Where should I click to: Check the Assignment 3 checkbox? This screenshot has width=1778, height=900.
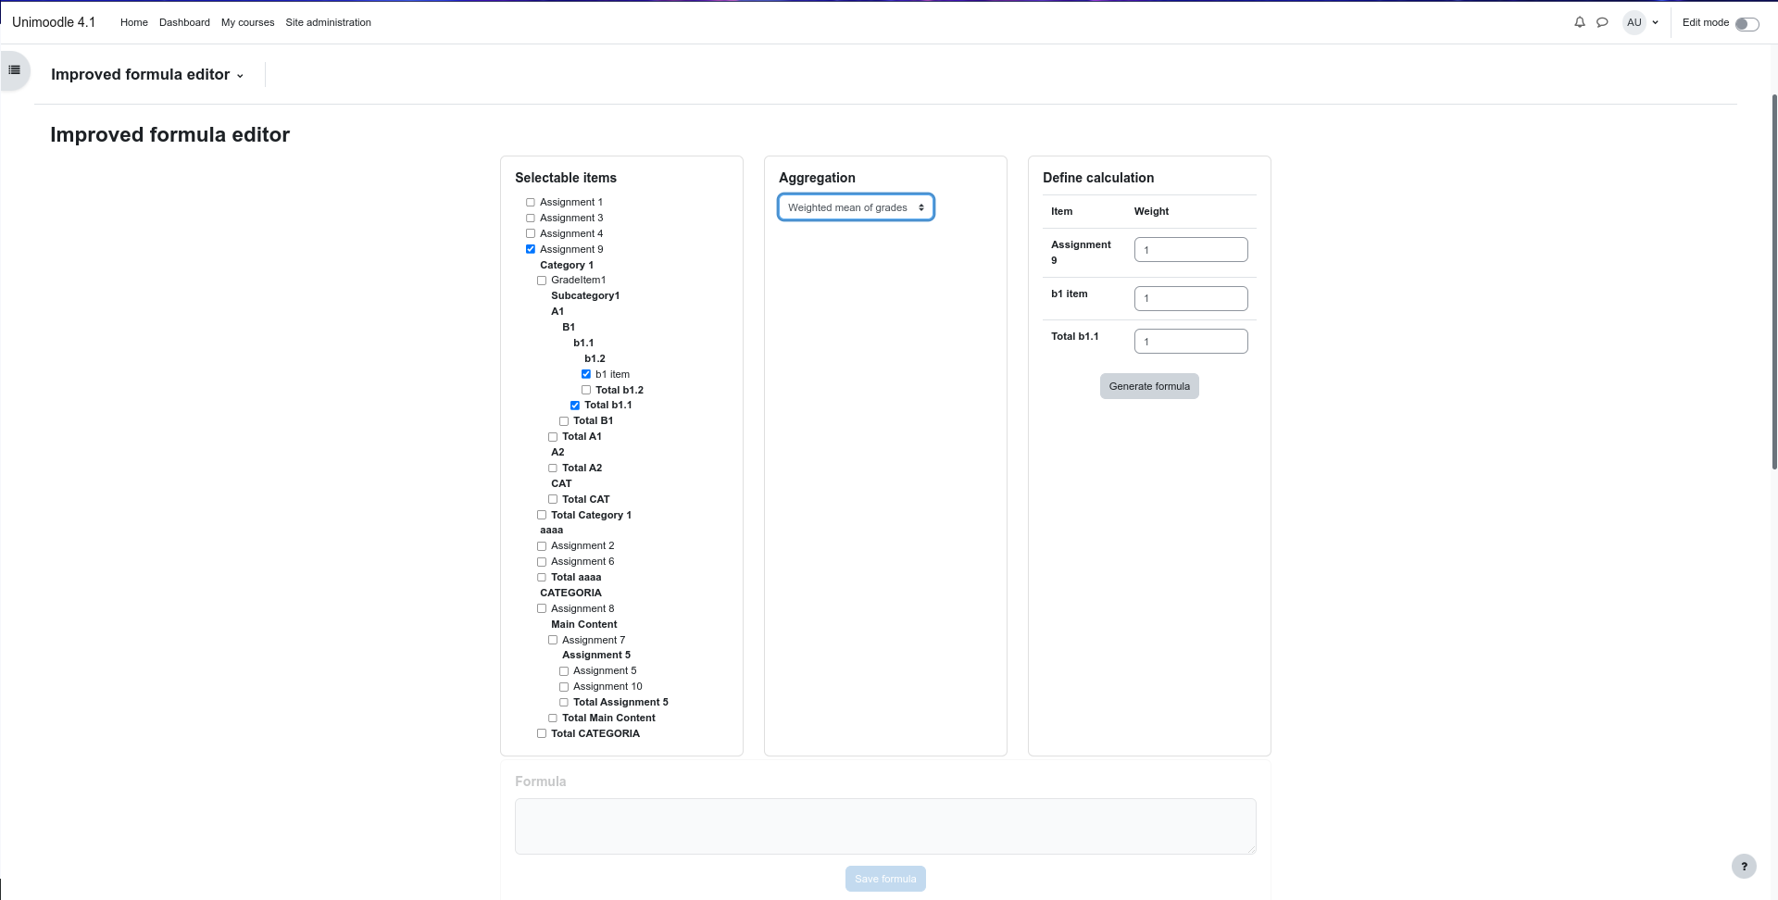(x=531, y=219)
